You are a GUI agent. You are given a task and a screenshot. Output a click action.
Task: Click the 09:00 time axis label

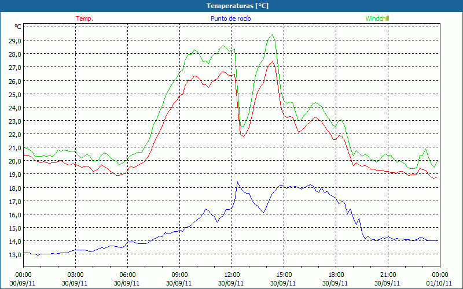point(179,275)
